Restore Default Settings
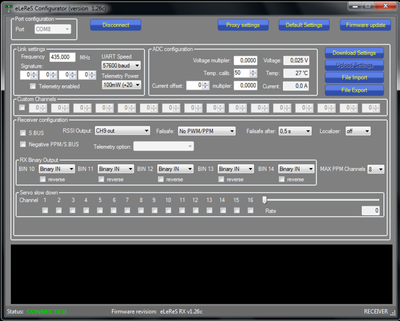The width and height of the screenshot is (400, 321). point(304,25)
